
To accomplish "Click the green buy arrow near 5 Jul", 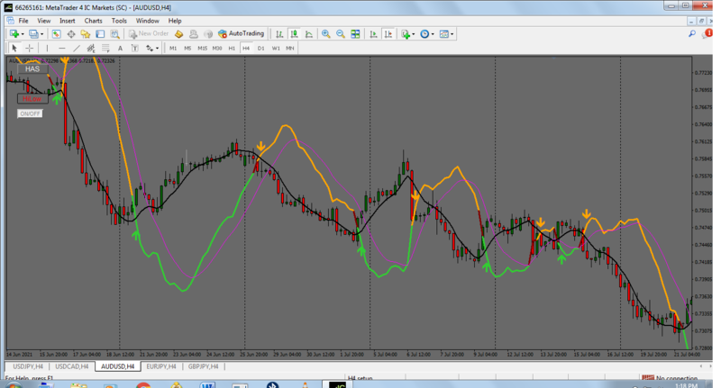I will [x=361, y=249].
